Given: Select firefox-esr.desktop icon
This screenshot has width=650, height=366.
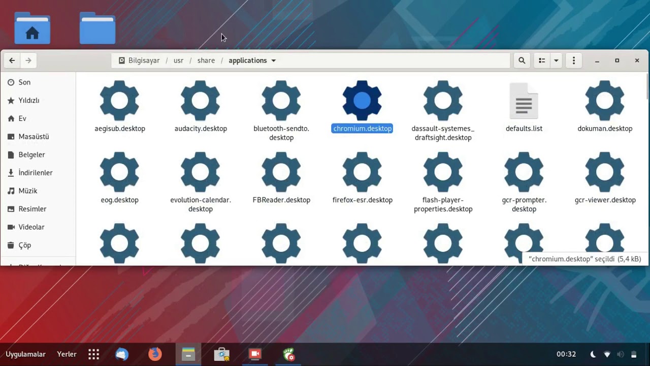Looking at the screenshot, I should pyautogui.click(x=362, y=172).
